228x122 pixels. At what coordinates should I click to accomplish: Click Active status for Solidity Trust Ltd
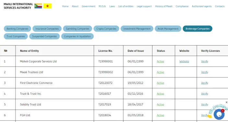coord(161,104)
